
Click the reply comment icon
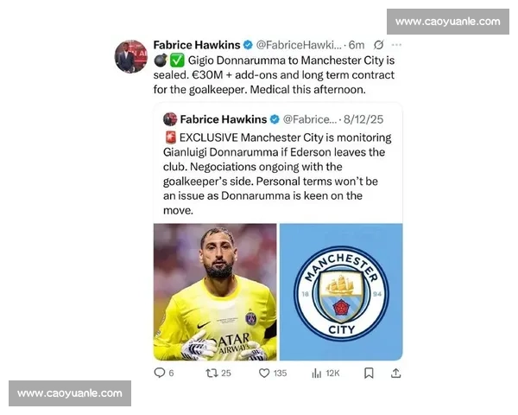[x=160, y=373]
